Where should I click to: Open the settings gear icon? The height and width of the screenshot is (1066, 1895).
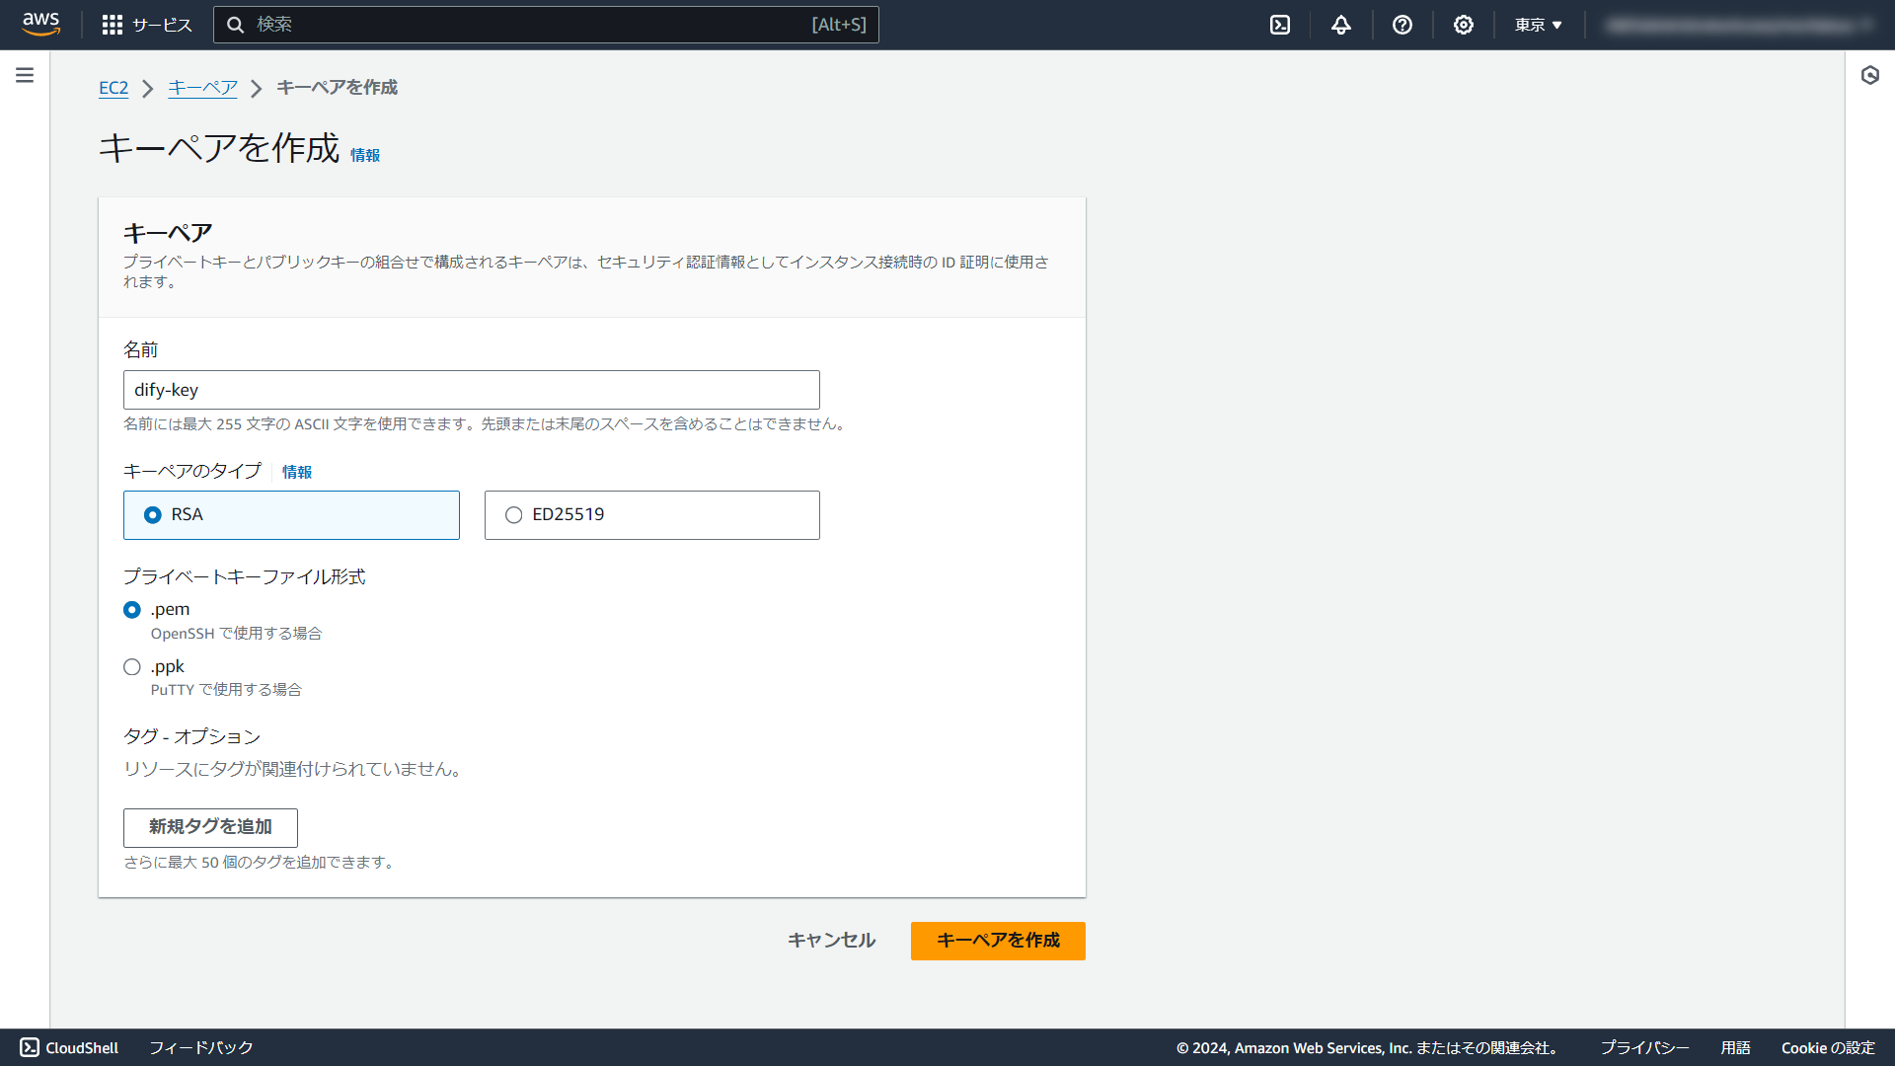coord(1463,25)
